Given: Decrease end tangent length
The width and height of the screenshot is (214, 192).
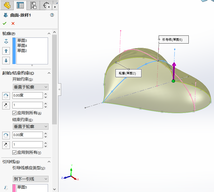Looking at the screenshot, I should (46, 146).
